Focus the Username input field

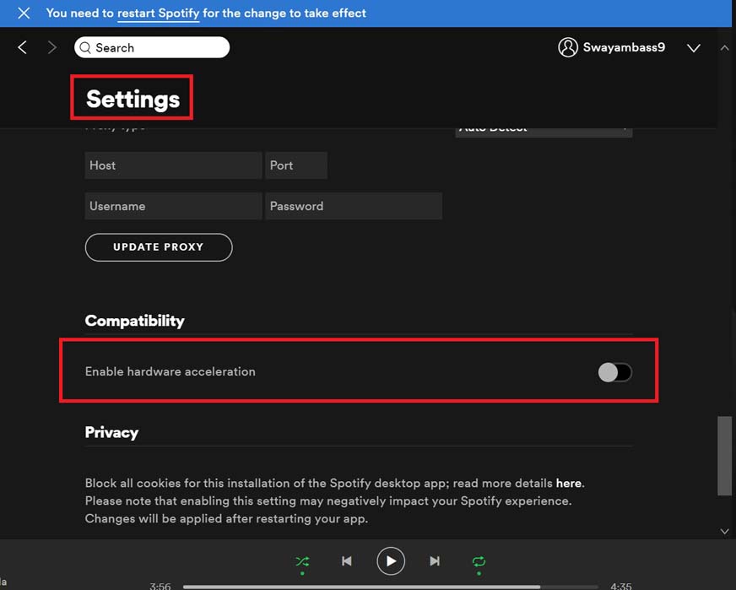[173, 206]
